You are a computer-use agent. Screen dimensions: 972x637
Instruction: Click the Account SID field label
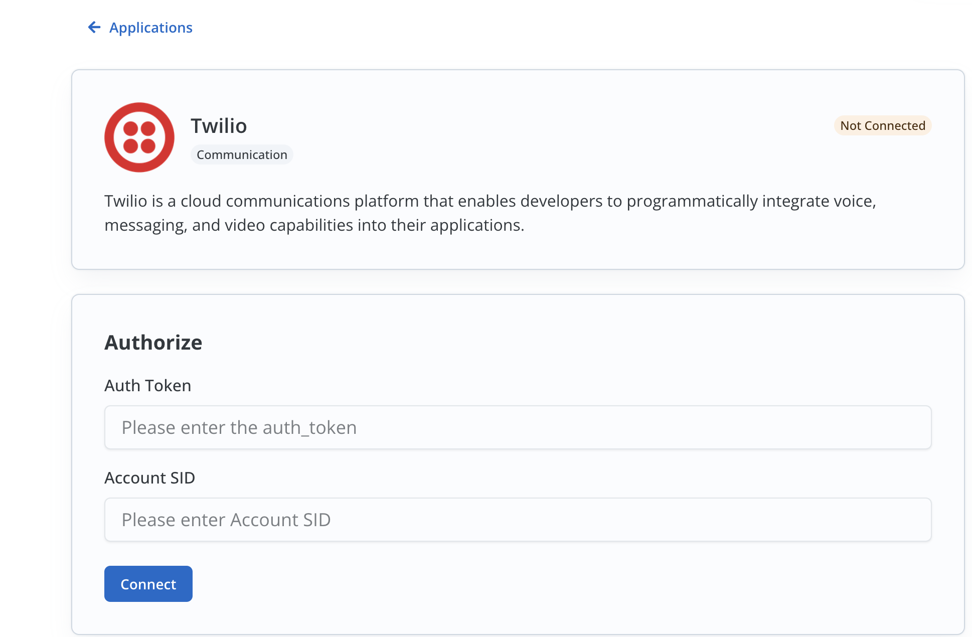click(x=149, y=477)
